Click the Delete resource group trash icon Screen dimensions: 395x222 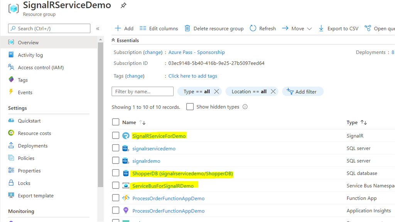[187, 28]
